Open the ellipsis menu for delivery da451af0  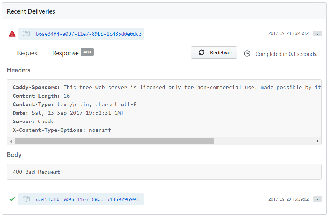pos(317,199)
